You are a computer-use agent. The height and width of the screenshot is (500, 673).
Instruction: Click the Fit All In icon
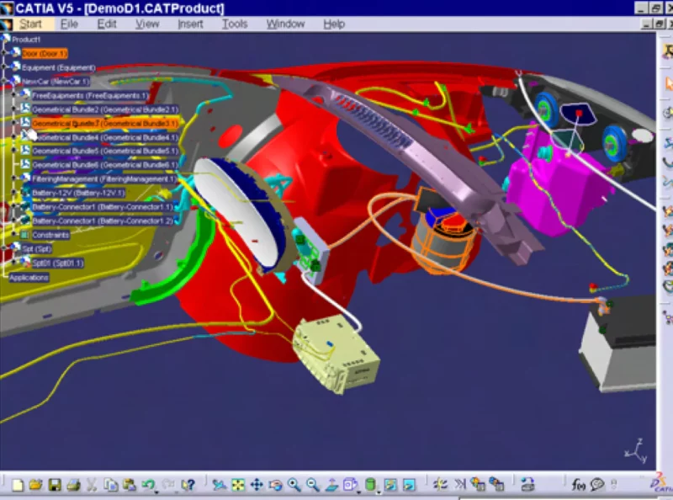point(238,485)
